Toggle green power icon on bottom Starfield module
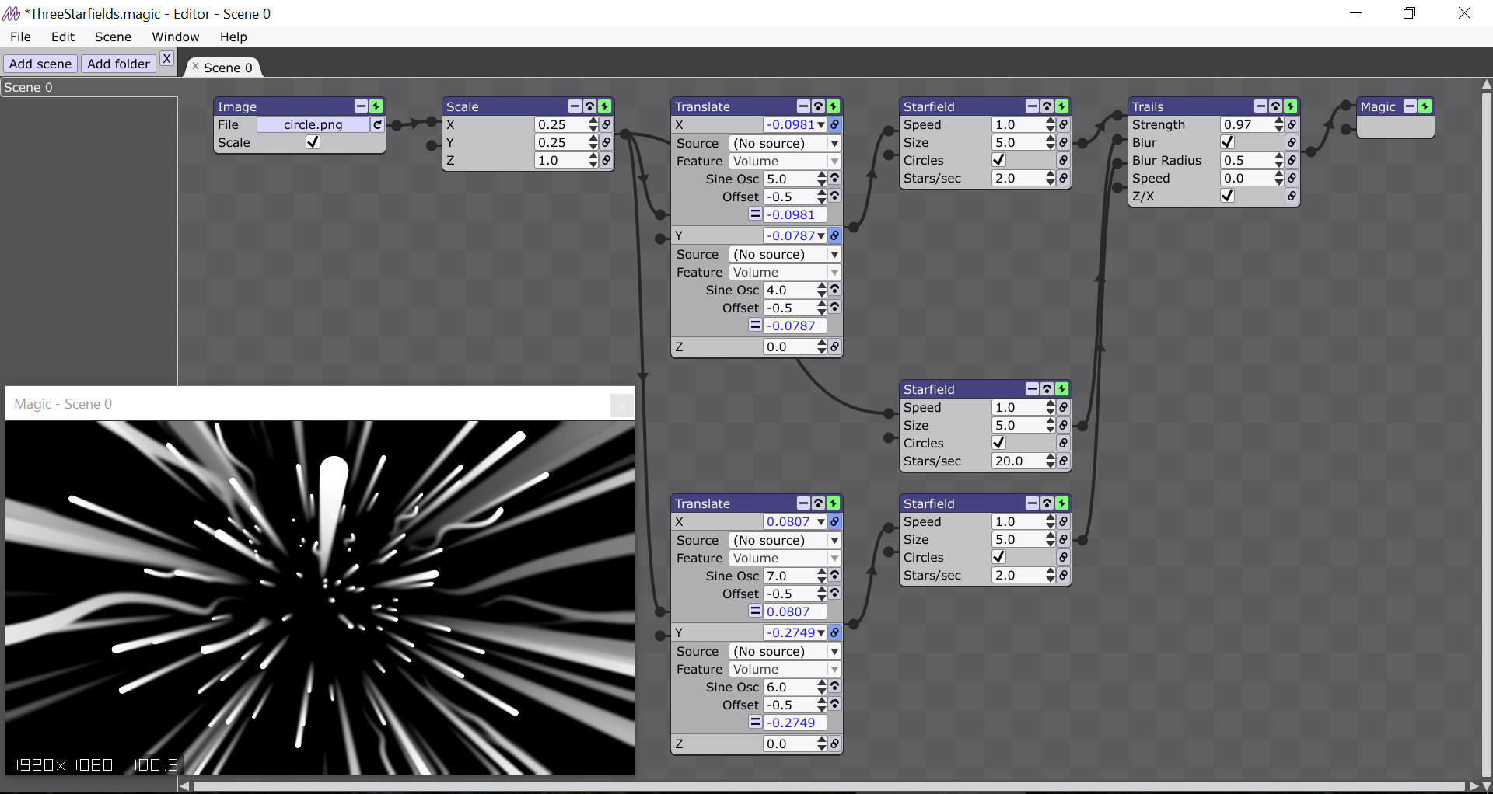This screenshot has height=794, width=1493. coord(1061,503)
